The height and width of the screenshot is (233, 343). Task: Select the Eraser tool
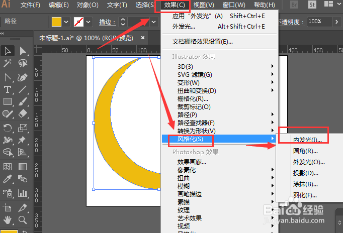pyautogui.click(x=23, y=114)
